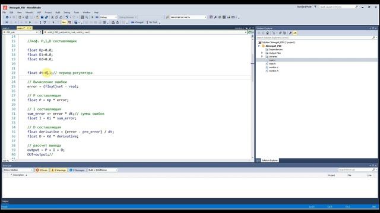
Task: Select monitor.h in Solution Explorer
Action: [274, 71]
